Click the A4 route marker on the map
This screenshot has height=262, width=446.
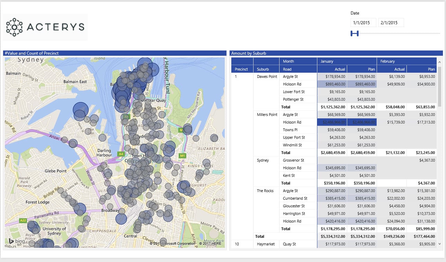(121, 154)
